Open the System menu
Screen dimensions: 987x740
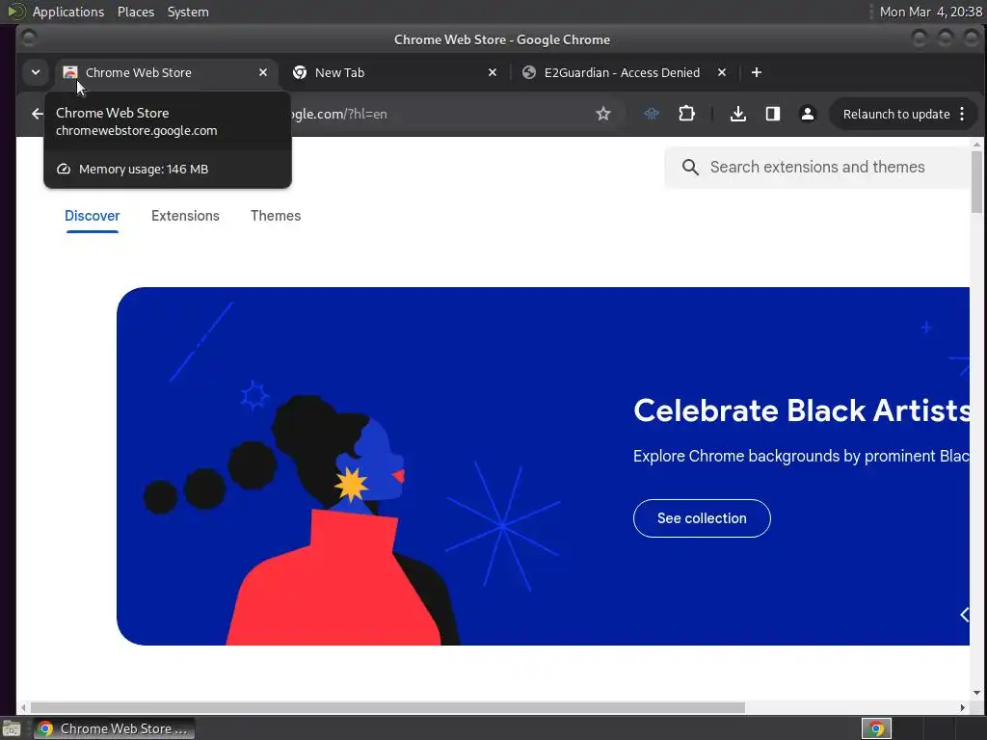click(x=188, y=12)
